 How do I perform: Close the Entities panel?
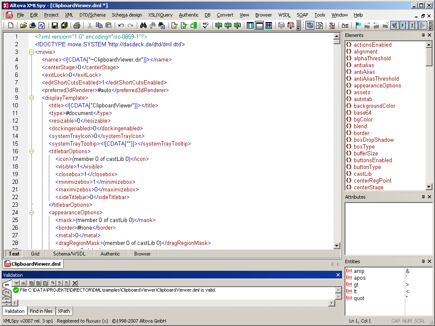(x=429, y=261)
